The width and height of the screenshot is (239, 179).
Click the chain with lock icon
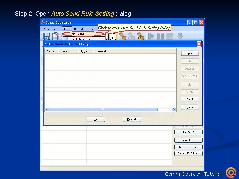pos(141,36)
